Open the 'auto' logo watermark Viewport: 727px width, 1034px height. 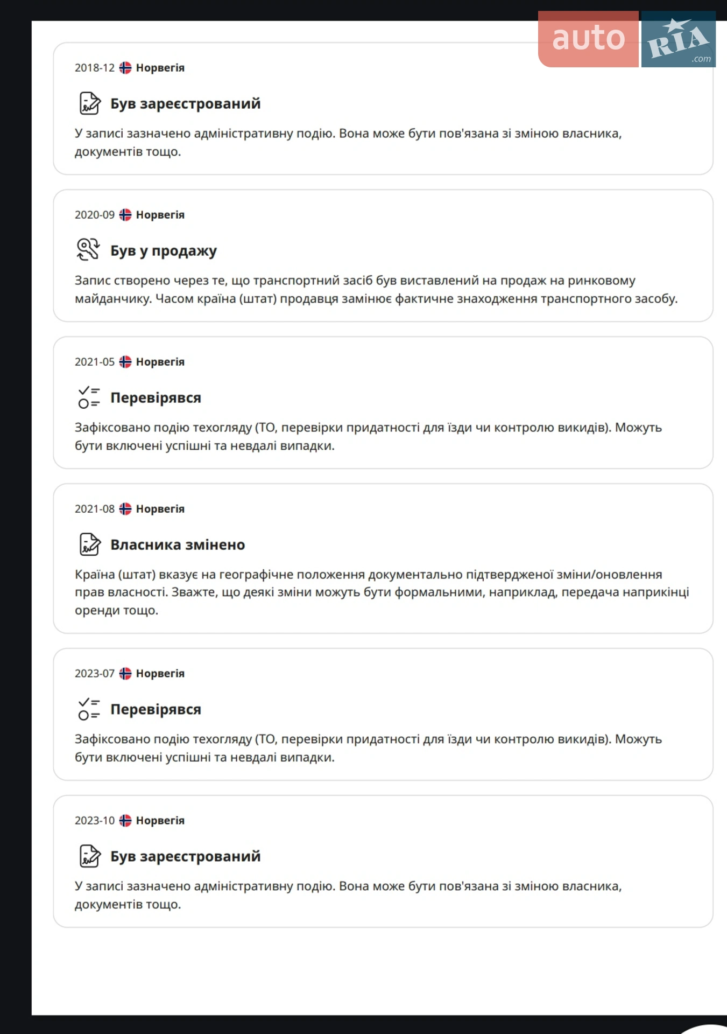(x=588, y=39)
